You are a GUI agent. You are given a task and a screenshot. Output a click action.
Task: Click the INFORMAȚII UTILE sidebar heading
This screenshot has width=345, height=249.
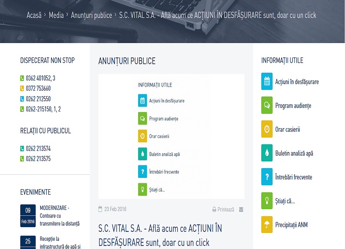(x=282, y=60)
